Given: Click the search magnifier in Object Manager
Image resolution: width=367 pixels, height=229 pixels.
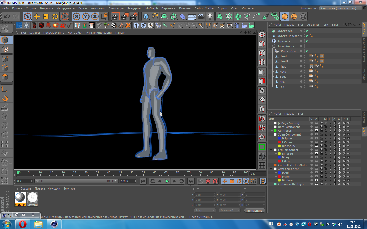Looking at the screenshot, I should click(x=345, y=25).
